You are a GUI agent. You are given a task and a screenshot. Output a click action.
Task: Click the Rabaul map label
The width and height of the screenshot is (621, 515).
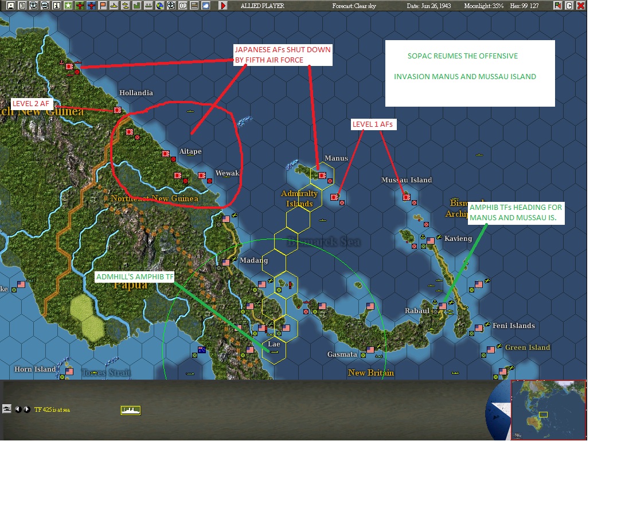(417, 311)
